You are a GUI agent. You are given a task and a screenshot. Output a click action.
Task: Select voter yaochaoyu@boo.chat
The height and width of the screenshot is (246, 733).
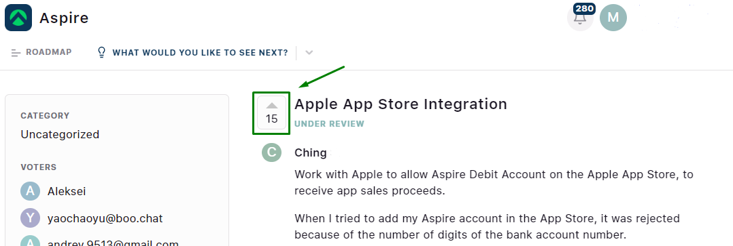[x=105, y=218]
